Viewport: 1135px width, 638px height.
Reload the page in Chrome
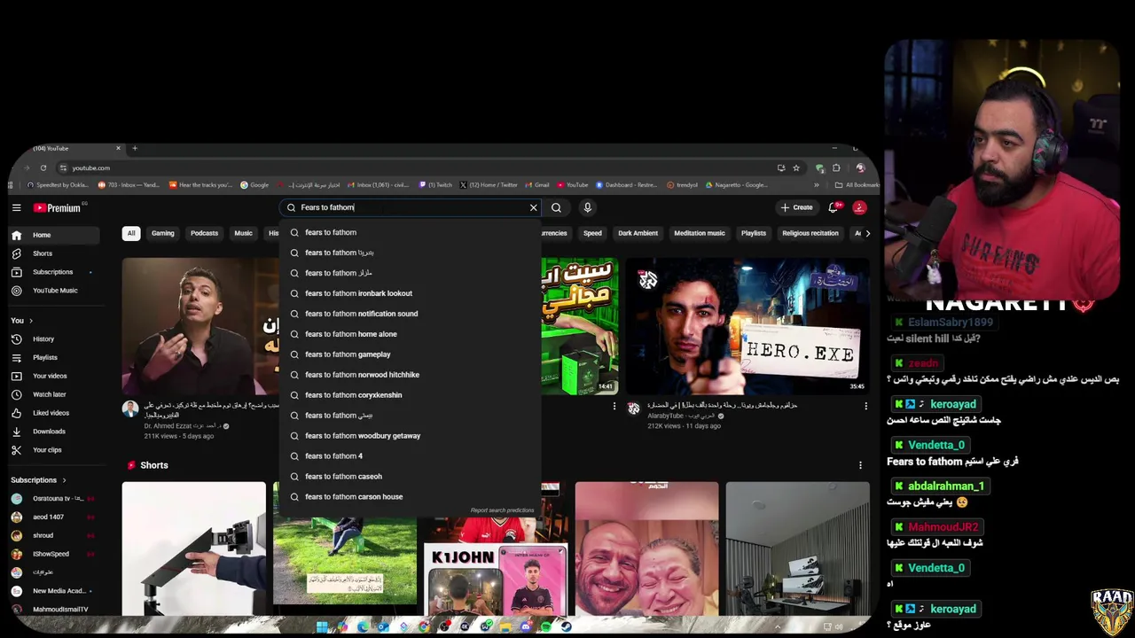click(43, 167)
